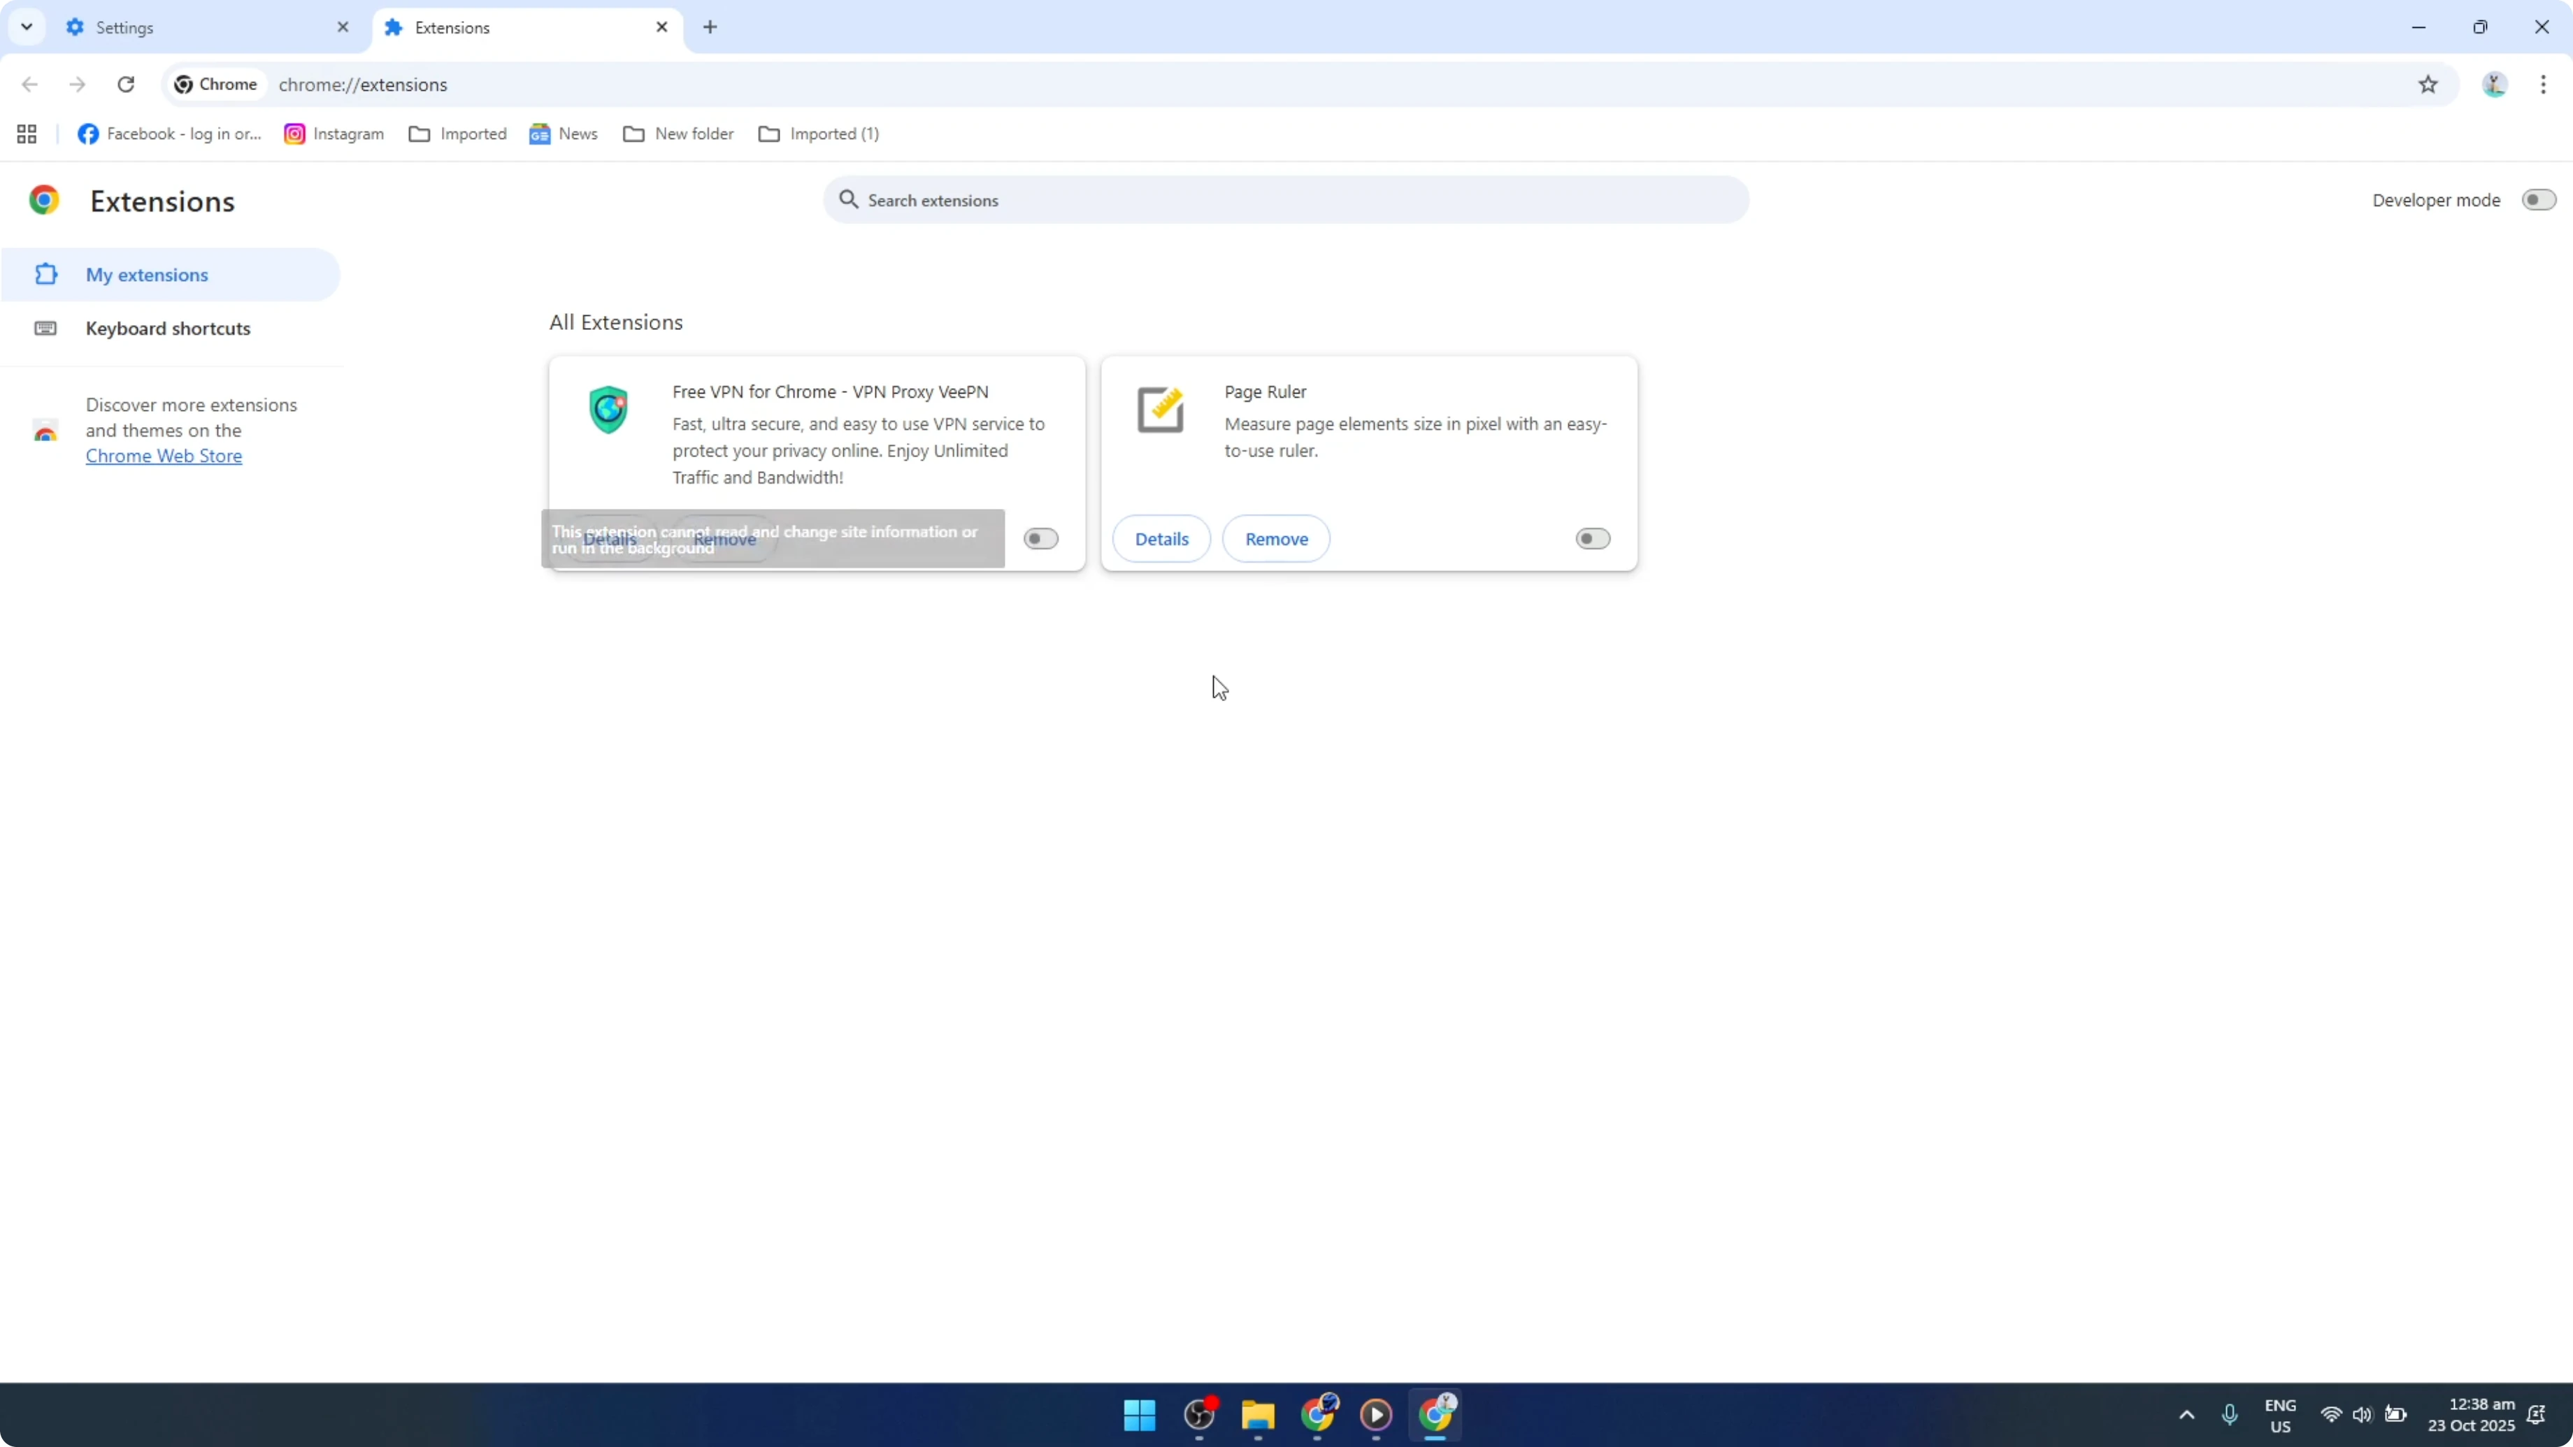Screen dimensions: 2573x1447
Task: Open the Chrome Web Store link
Action: pos(164,455)
